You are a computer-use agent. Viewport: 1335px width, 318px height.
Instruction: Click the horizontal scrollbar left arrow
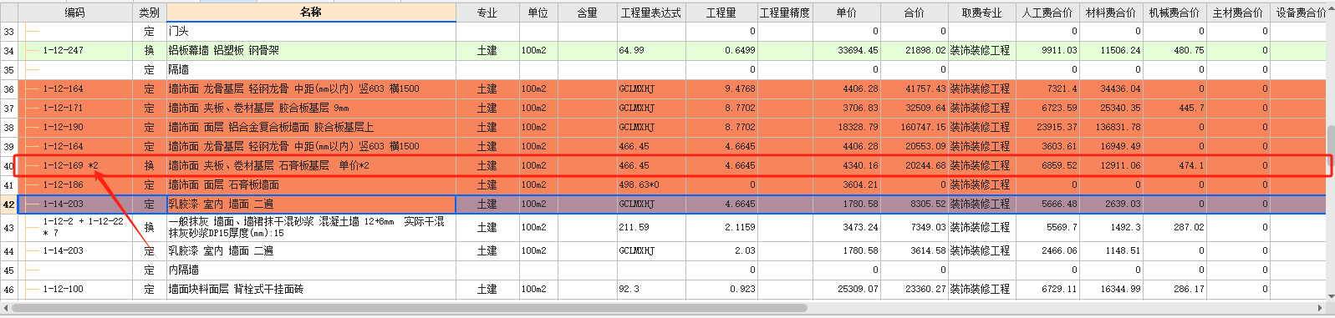pyautogui.click(x=5, y=308)
